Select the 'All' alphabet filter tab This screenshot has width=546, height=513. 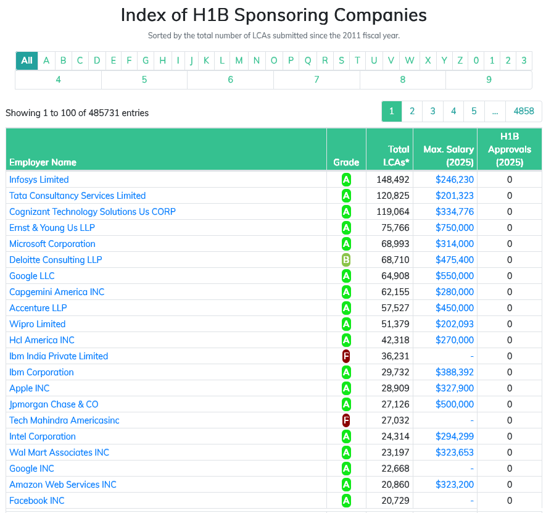[x=27, y=60]
